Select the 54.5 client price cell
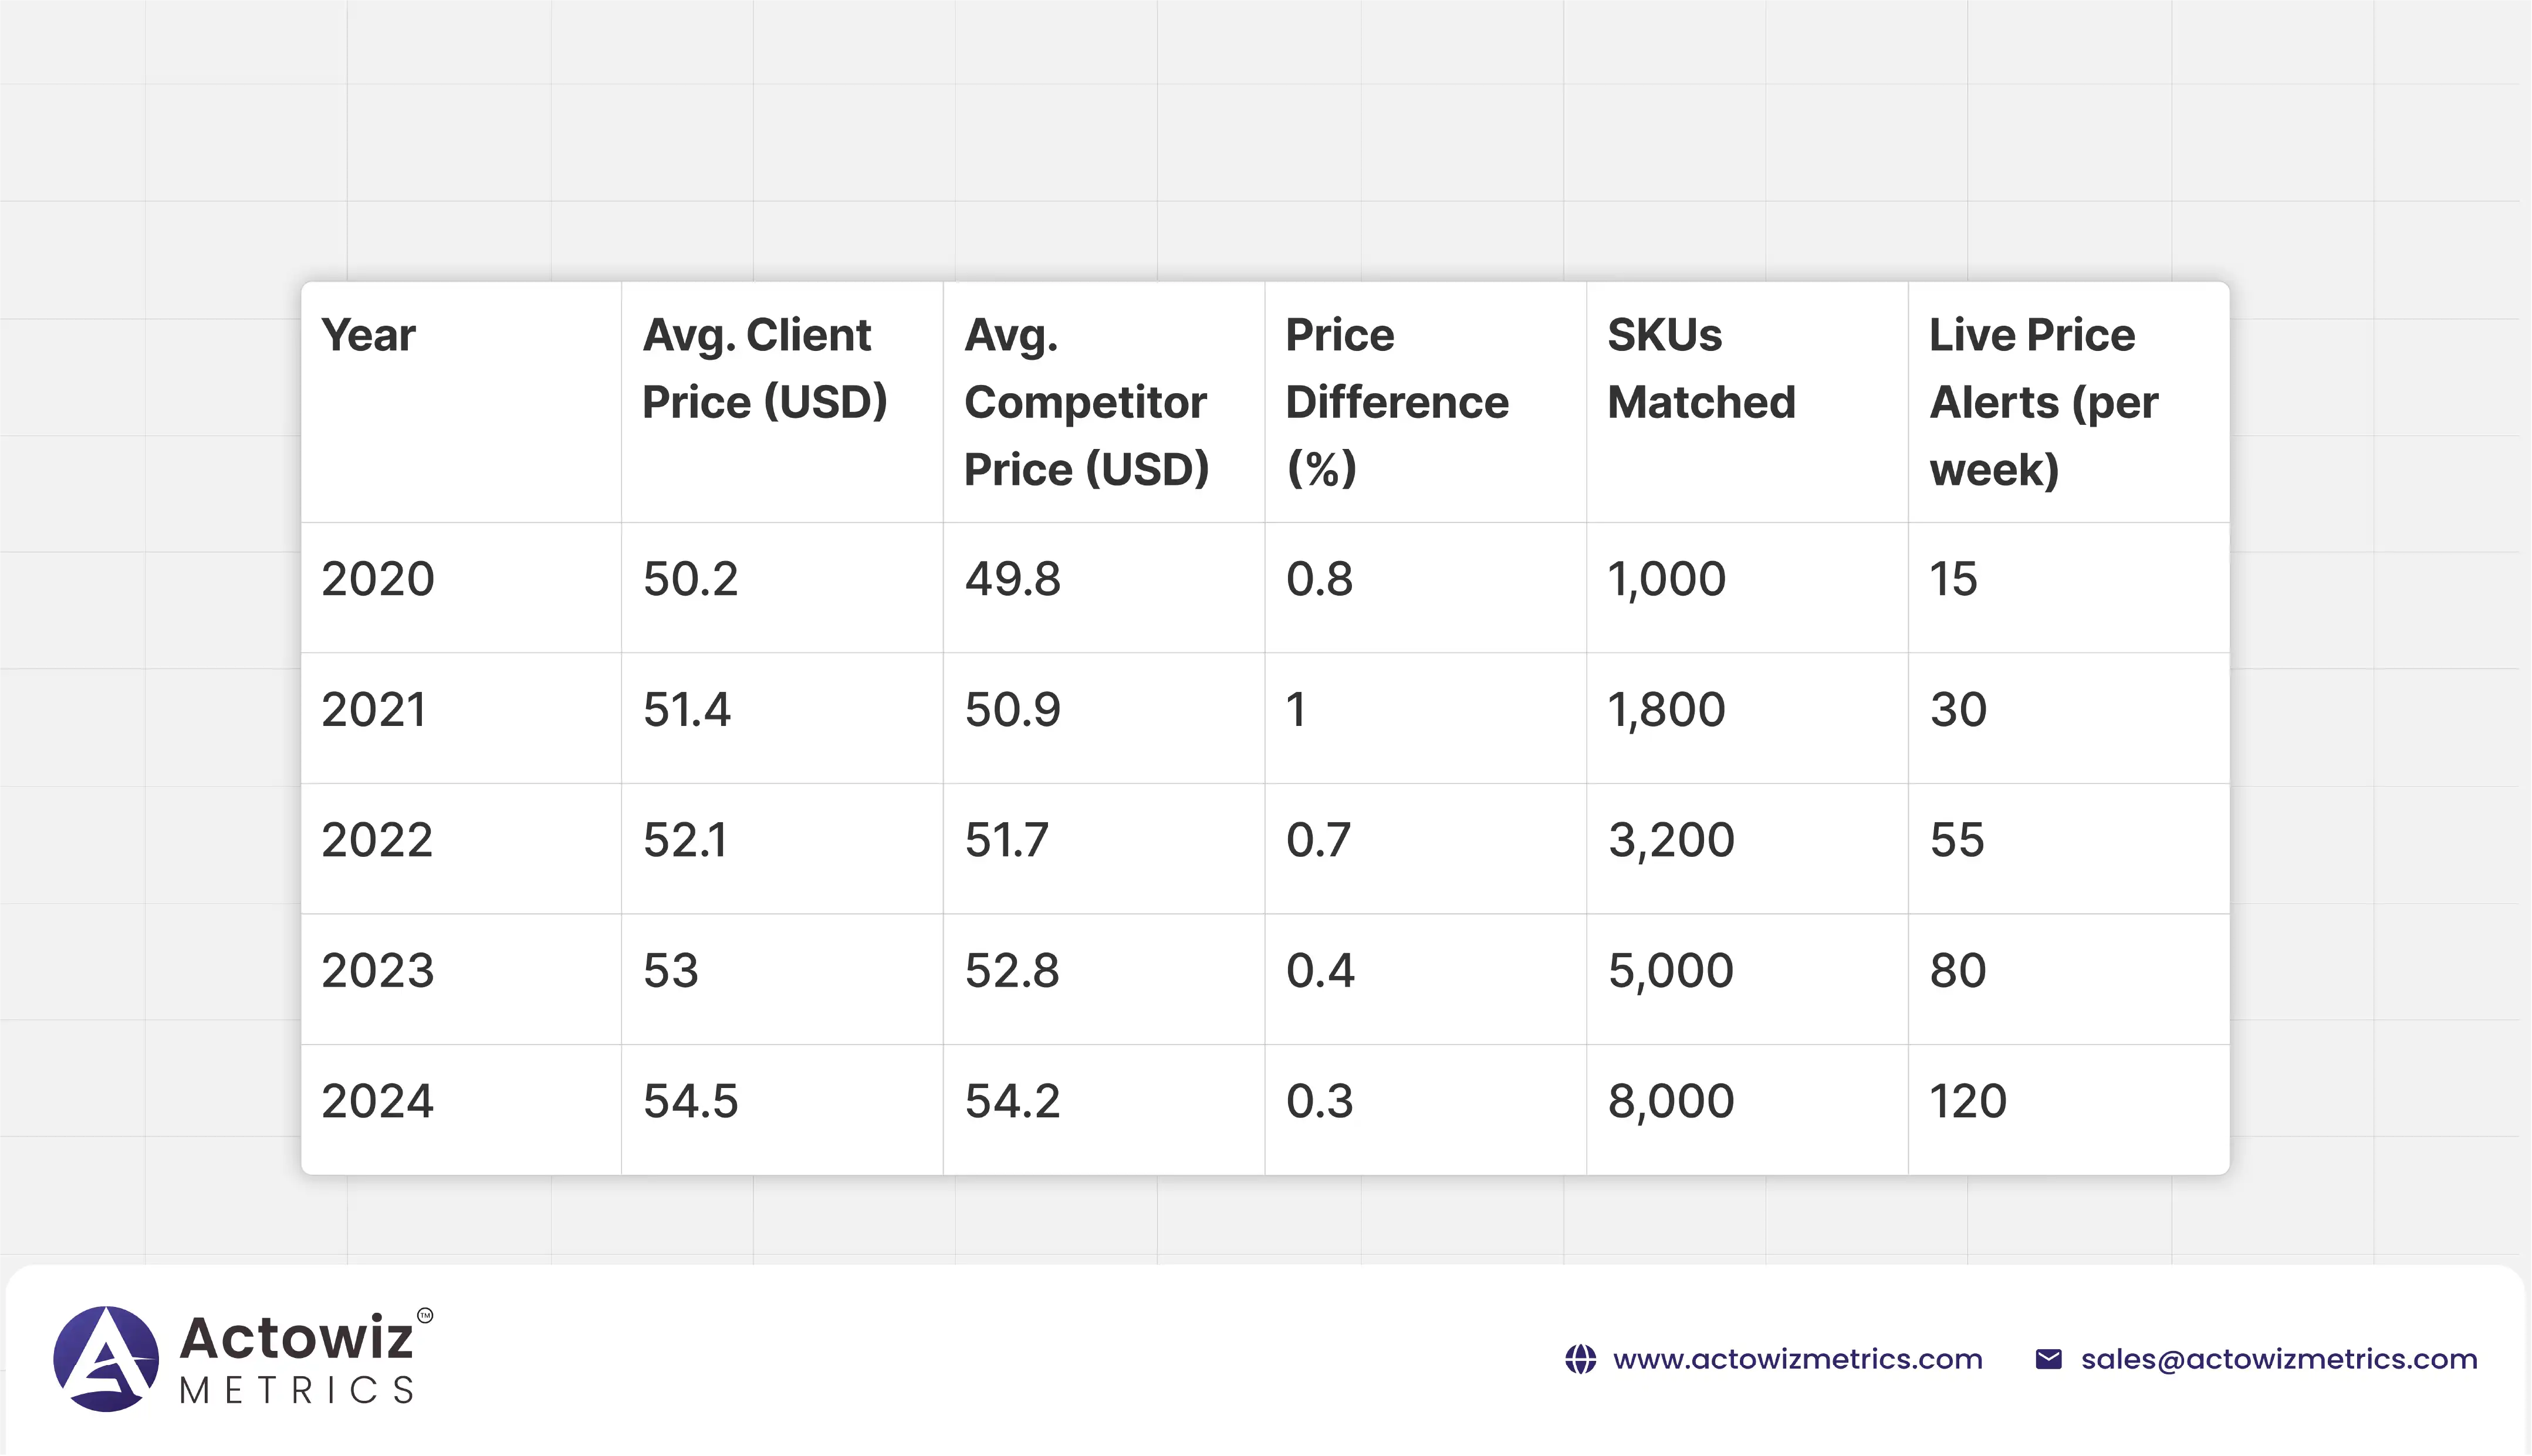Image resolution: width=2532 pixels, height=1456 pixels. [691, 1101]
